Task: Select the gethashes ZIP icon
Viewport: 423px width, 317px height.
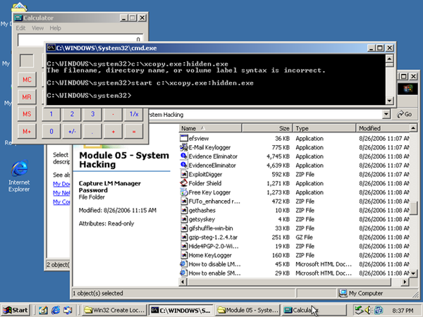Action: click(184, 210)
